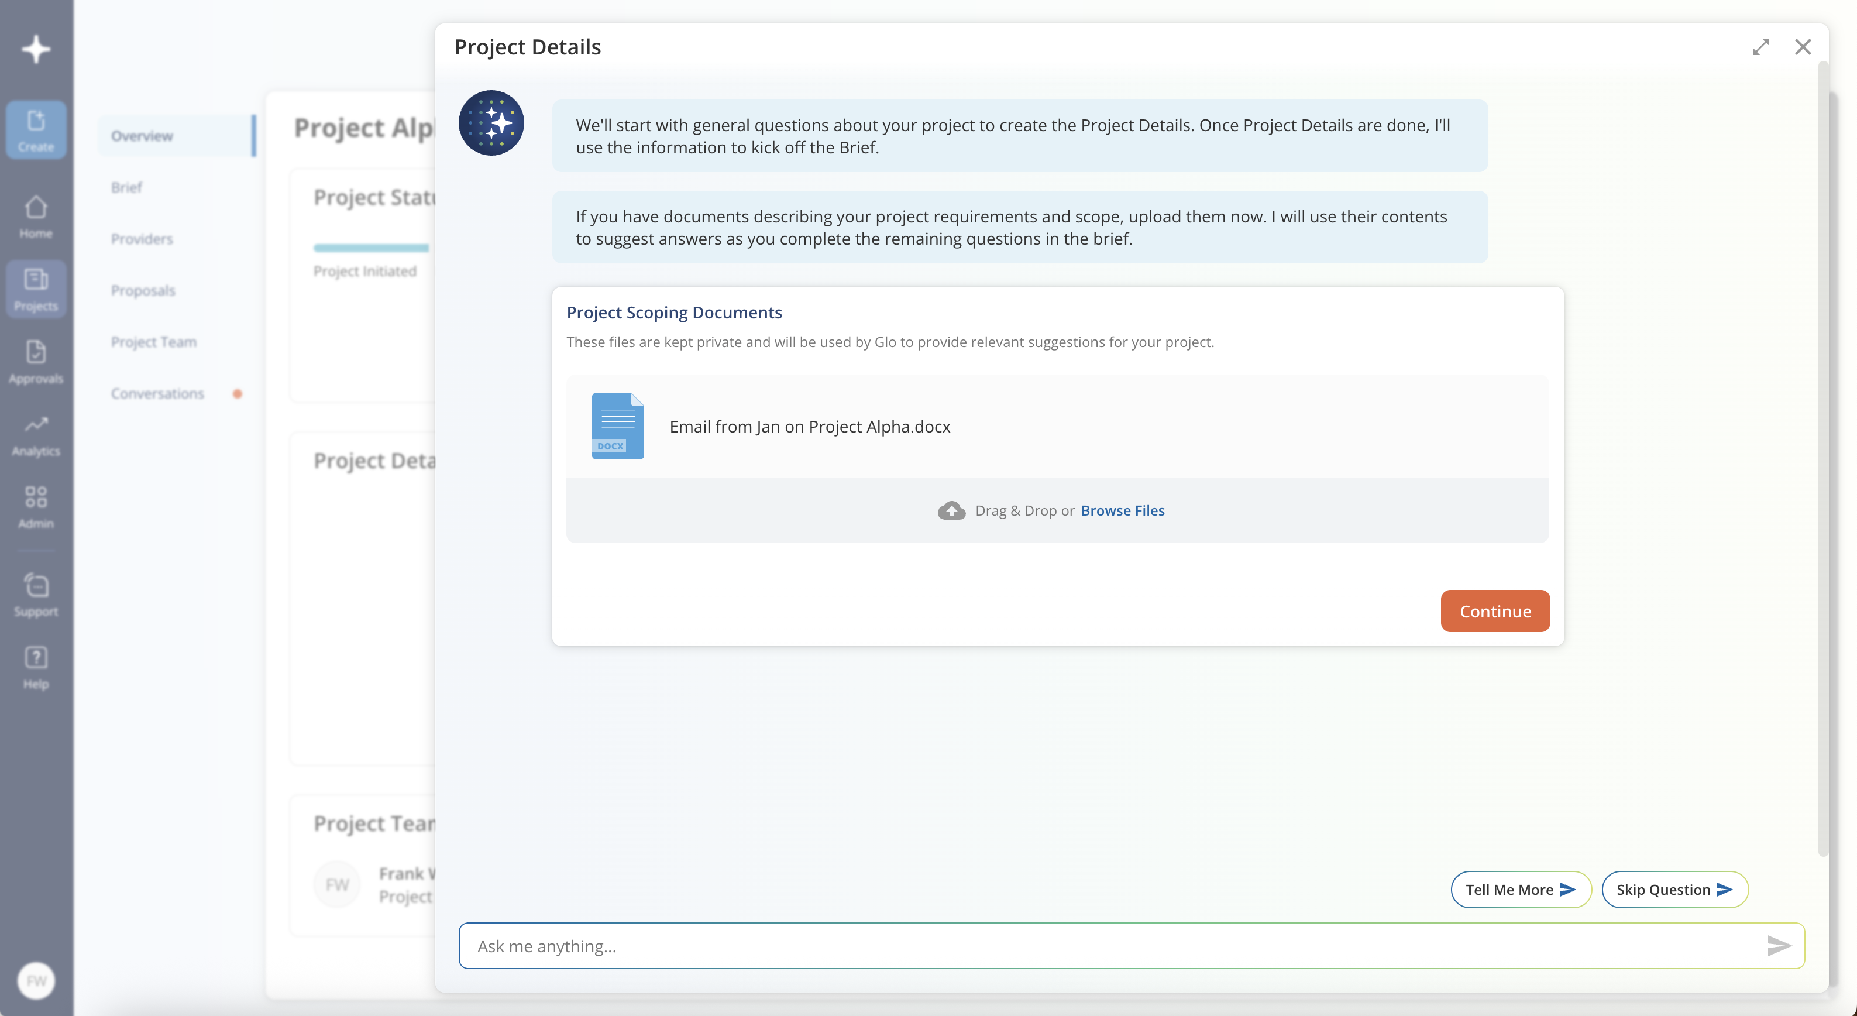Click the Glo assistant avatar

[491, 122]
